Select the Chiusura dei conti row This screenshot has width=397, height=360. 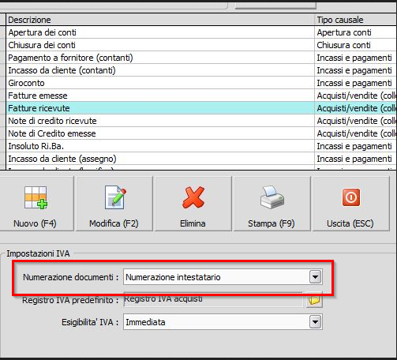click(201, 45)
